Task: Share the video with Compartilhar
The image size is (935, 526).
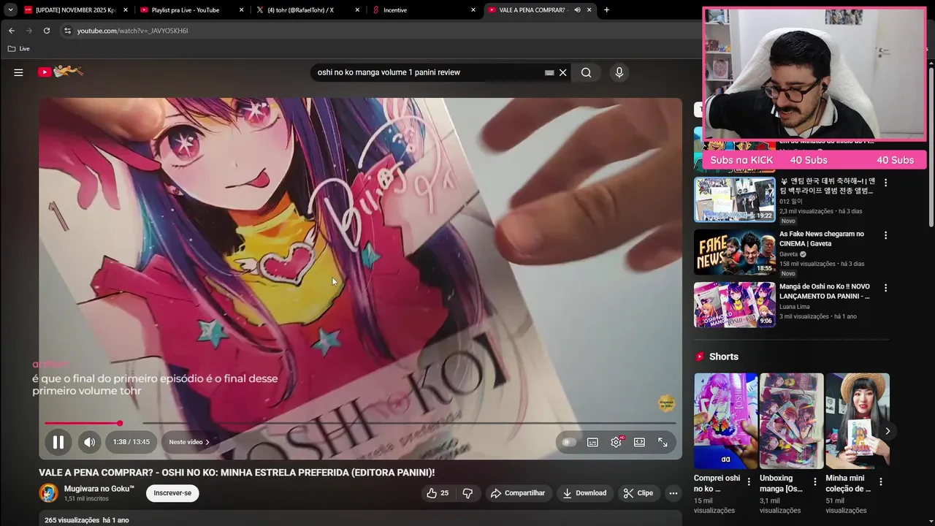Action: click(x=518, y=493)
